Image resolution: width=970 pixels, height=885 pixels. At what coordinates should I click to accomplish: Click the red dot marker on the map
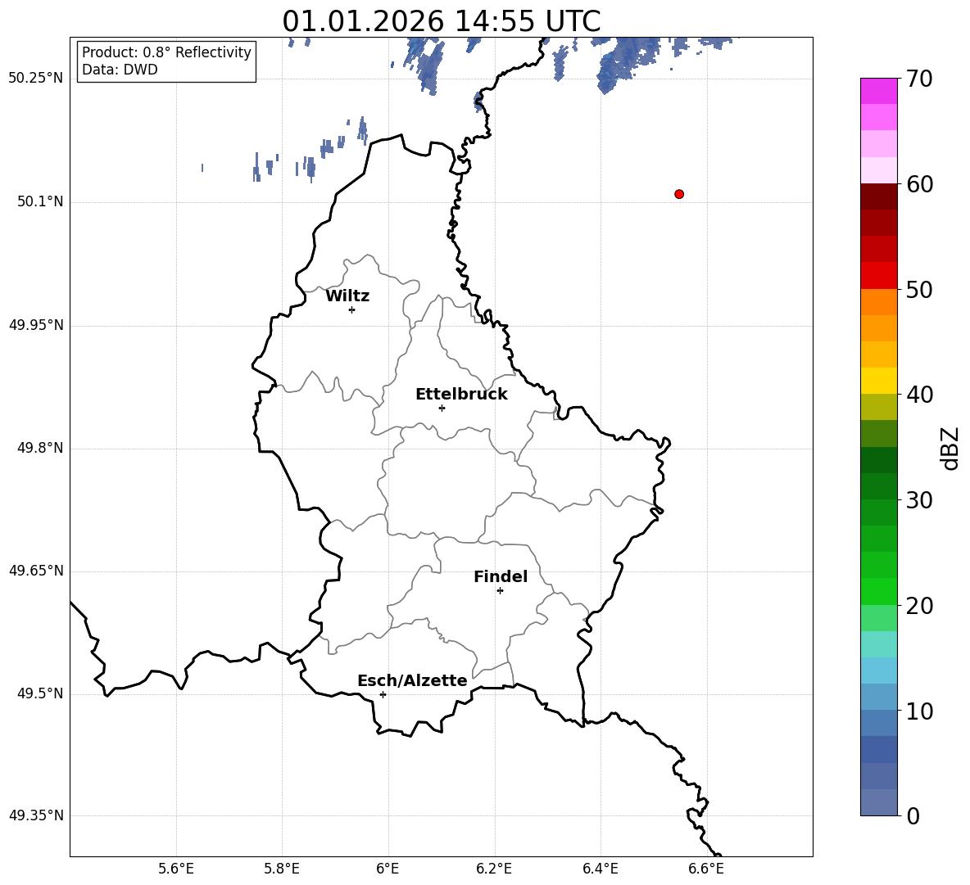point(679,194)
